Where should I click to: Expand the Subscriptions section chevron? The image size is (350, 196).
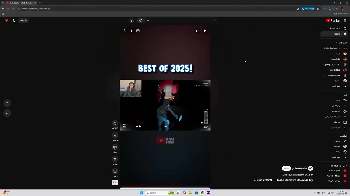(337, 43)
